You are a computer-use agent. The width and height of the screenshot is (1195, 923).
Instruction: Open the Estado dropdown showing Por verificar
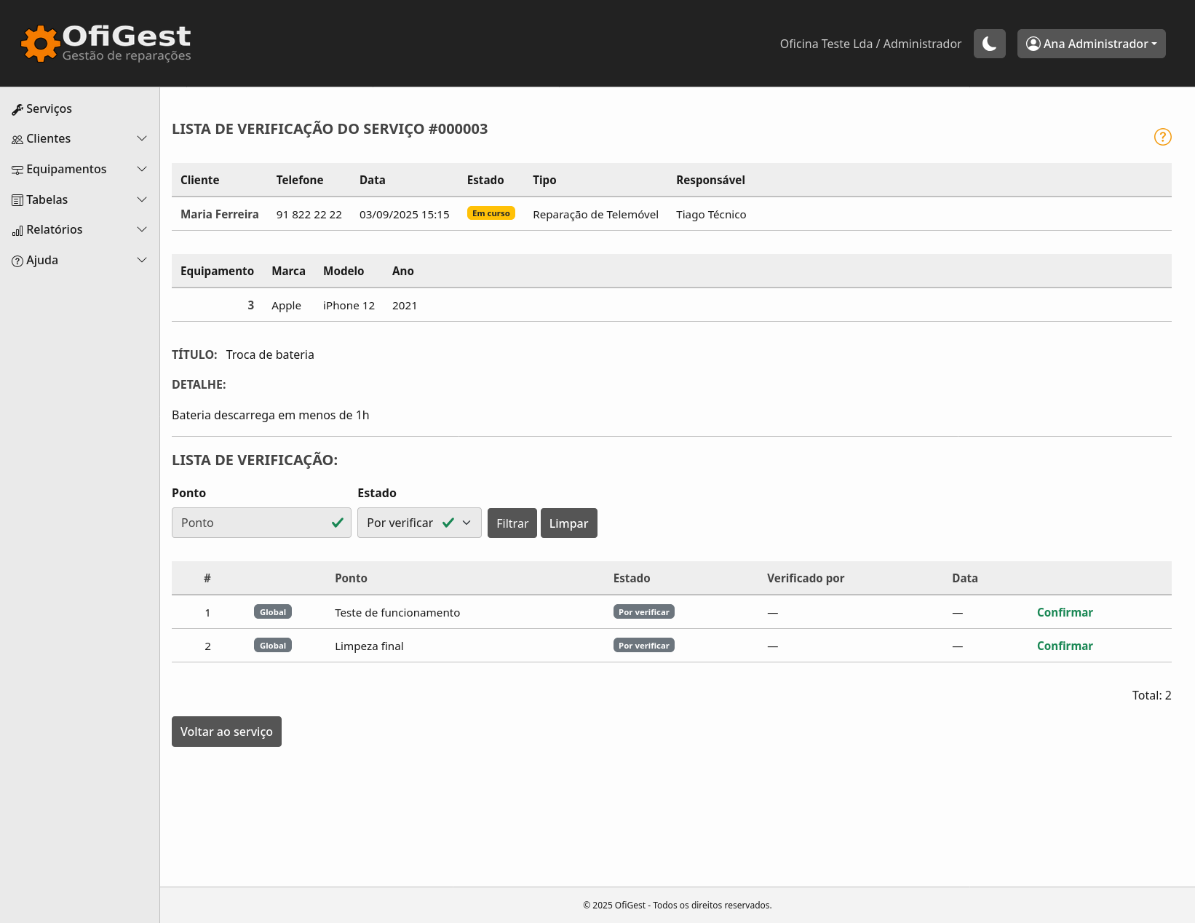coord(418,523)
